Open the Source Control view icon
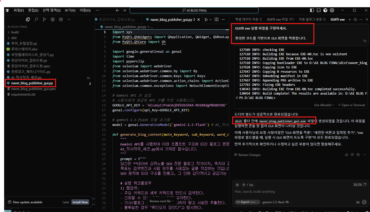 pyautogui.click(x=44, y=20)
